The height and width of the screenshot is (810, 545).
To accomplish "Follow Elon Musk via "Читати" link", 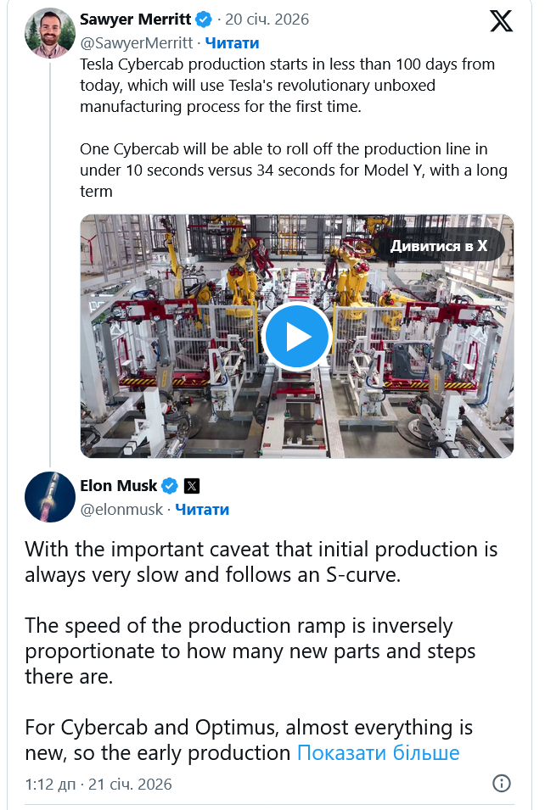I will pyautogui.click(x=202, y=509).
